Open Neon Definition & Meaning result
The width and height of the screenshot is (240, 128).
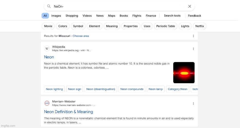(69, 112)
